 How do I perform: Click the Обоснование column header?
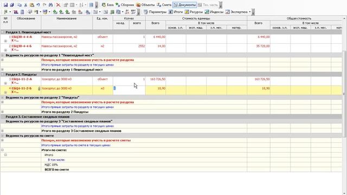pos(26,23)
